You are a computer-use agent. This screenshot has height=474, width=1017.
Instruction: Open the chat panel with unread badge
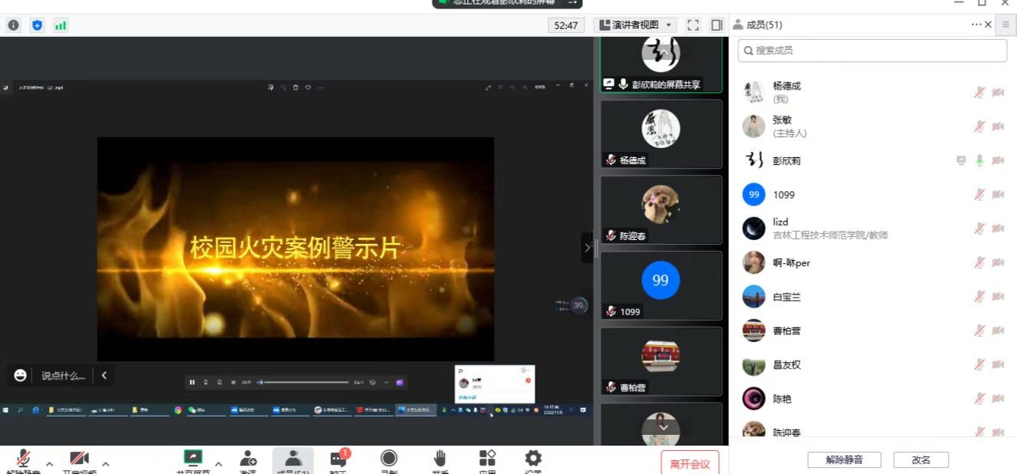tap(338, 460)
